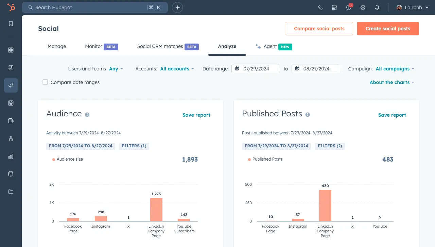Click Save report on Published Posts card
This screenshot has width=435, height=247.
point(392,115)
